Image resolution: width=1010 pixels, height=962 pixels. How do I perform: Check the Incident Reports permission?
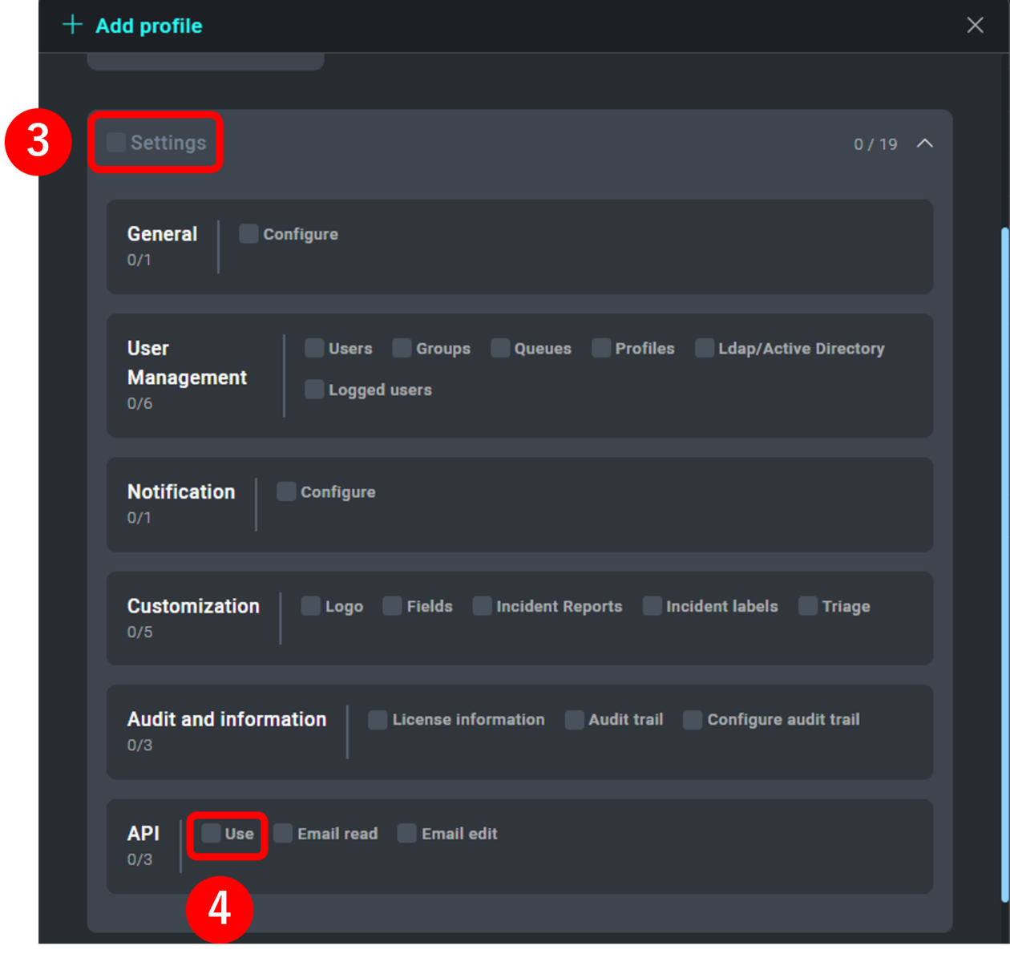[x=483, y=606]
